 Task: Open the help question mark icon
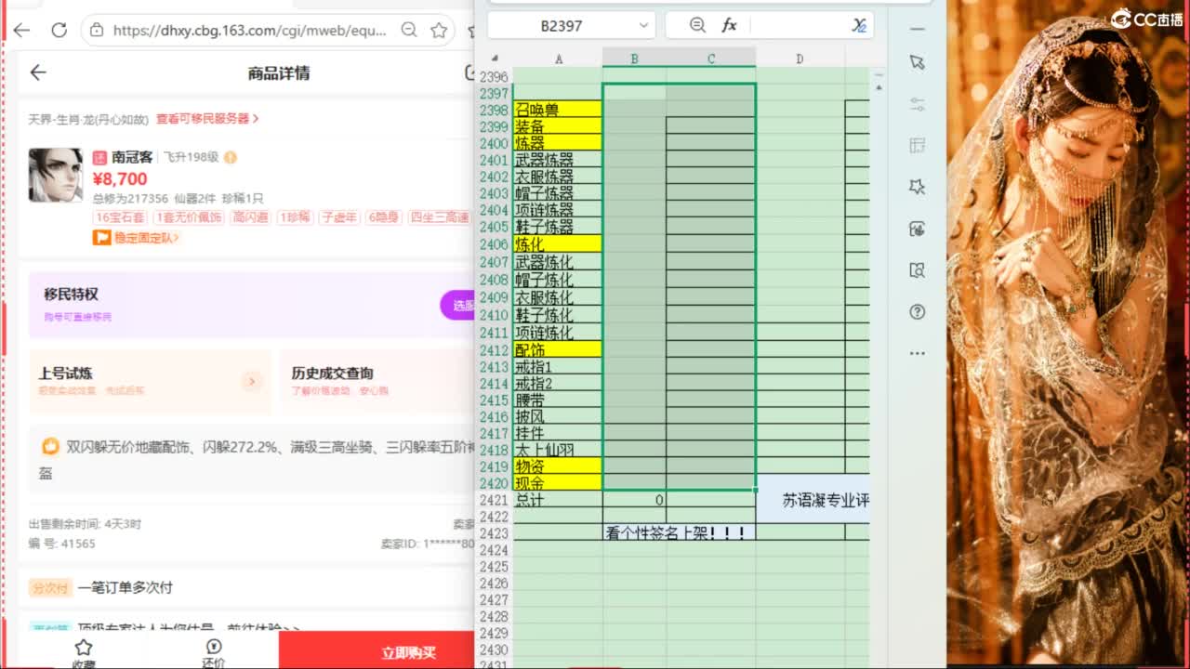pos(917,311)
